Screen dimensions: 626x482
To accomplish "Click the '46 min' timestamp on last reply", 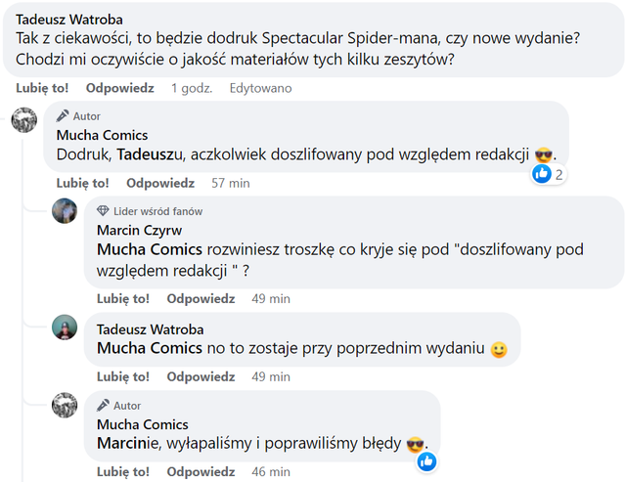I will tap(271, 472).
